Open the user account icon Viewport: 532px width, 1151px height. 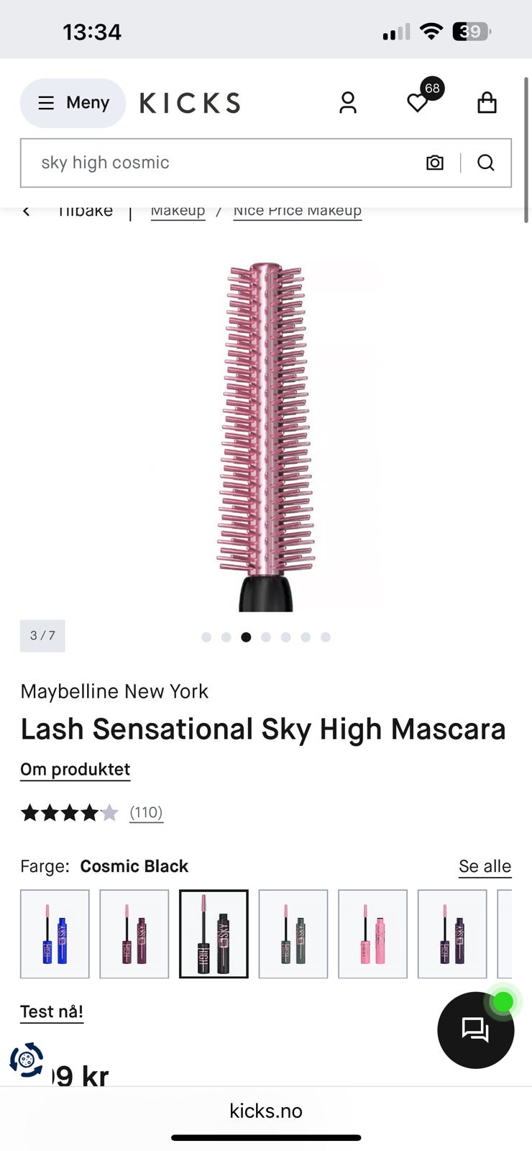(x=348, y=103)
